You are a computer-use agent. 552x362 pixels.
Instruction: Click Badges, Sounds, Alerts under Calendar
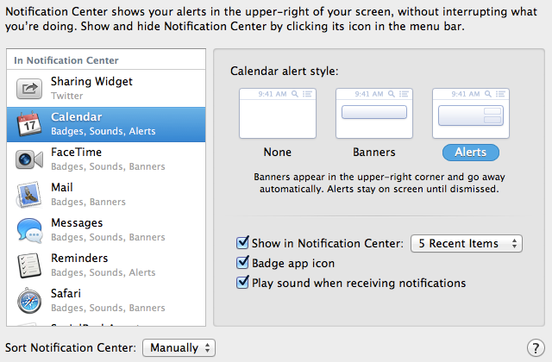pos(103,131)
